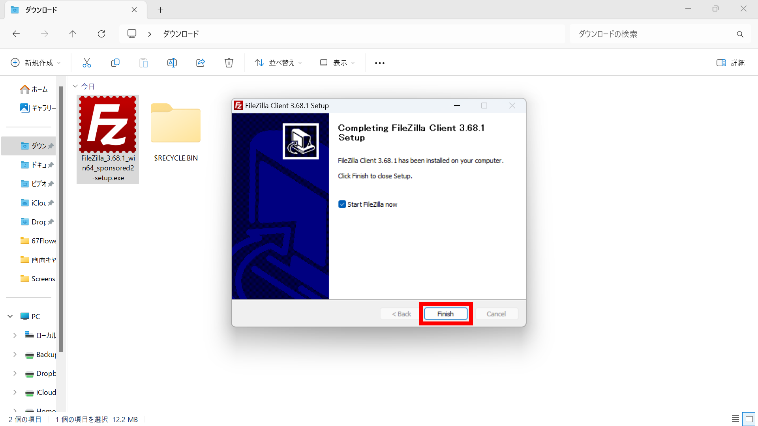Expand the iCloud drive node under PC
Screen dimensions: 758x426
tap(15, 392)
